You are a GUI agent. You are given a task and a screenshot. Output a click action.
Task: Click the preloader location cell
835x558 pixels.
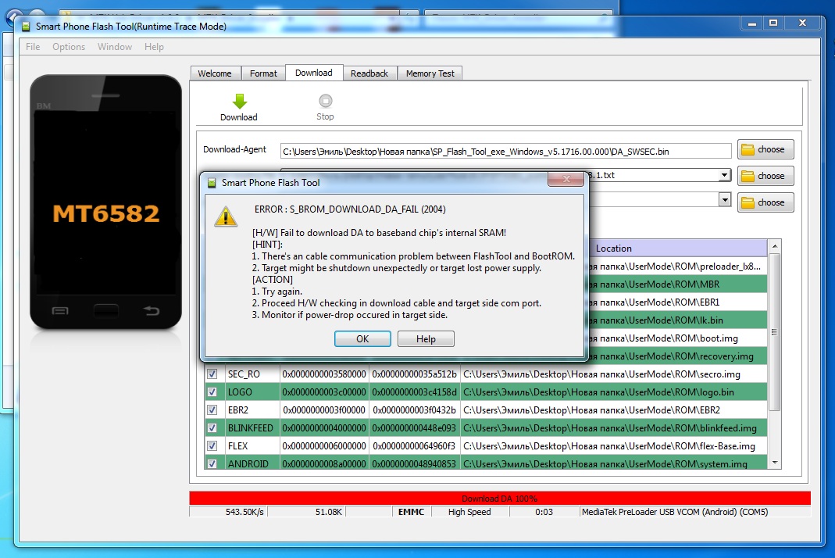click(678, 266)
